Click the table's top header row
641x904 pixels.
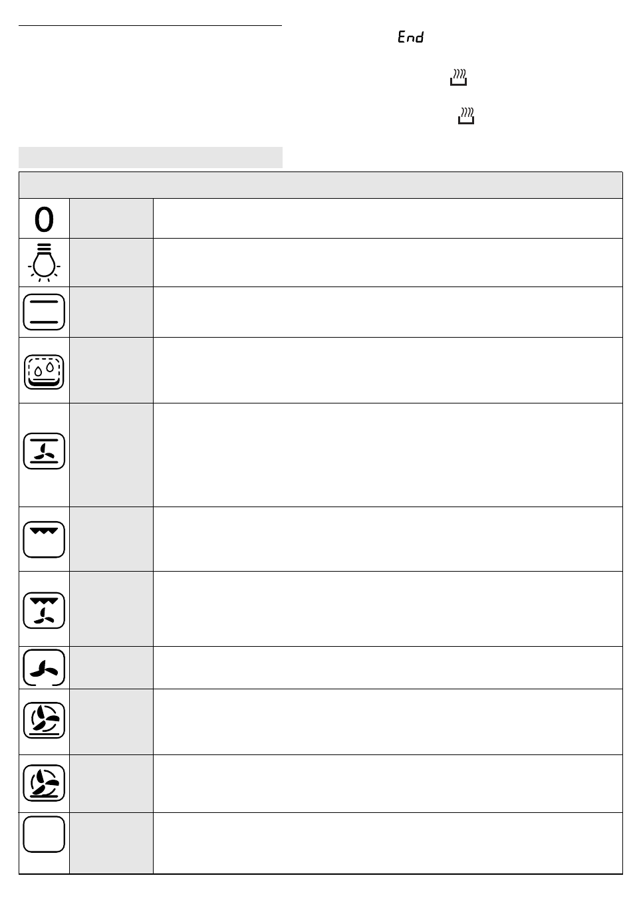coord(320,185)
